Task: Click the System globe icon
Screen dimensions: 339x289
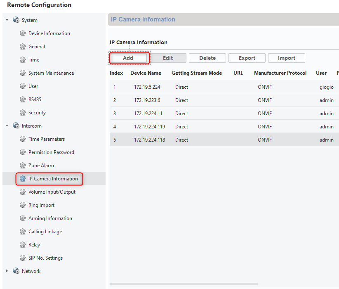Action: click(16, 20)
